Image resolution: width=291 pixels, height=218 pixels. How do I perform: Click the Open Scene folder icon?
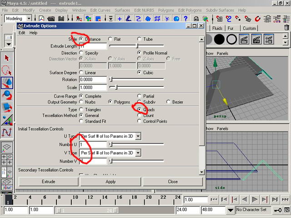click(x=51, y=19)
